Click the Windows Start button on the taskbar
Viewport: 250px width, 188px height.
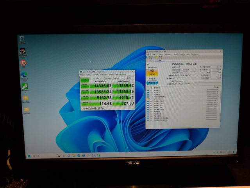click(x=29, y=156)
